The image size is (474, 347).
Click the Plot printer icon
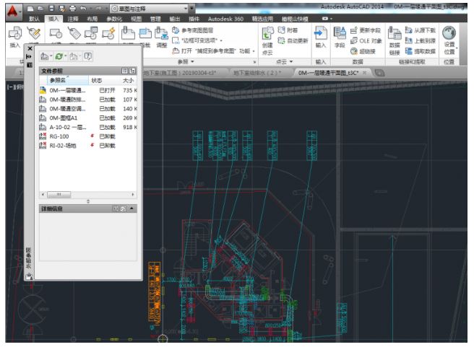pyautogui.click(x=72, y=9)
